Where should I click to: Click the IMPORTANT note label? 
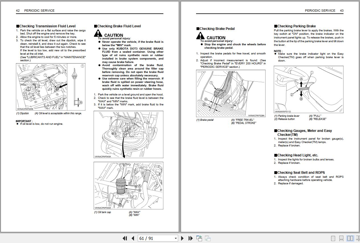[24, 121]
